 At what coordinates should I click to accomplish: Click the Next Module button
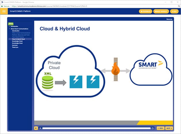coord(161,11)
